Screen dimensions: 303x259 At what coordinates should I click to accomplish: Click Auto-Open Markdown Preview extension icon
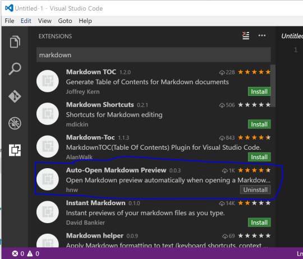coord(48,179)
